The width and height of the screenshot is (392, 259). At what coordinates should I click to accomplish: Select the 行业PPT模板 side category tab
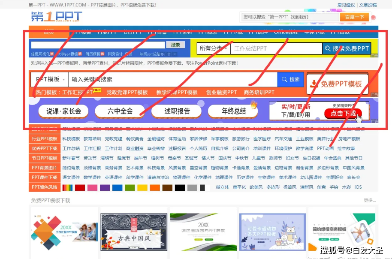pos(45,139)
